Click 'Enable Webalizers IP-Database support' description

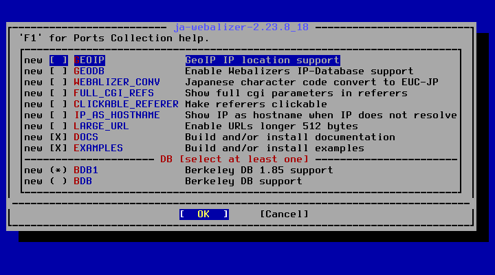(300, 71)
